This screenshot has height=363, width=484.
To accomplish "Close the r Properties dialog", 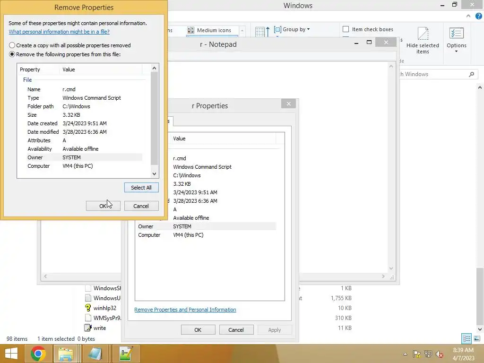I will 289,104.
